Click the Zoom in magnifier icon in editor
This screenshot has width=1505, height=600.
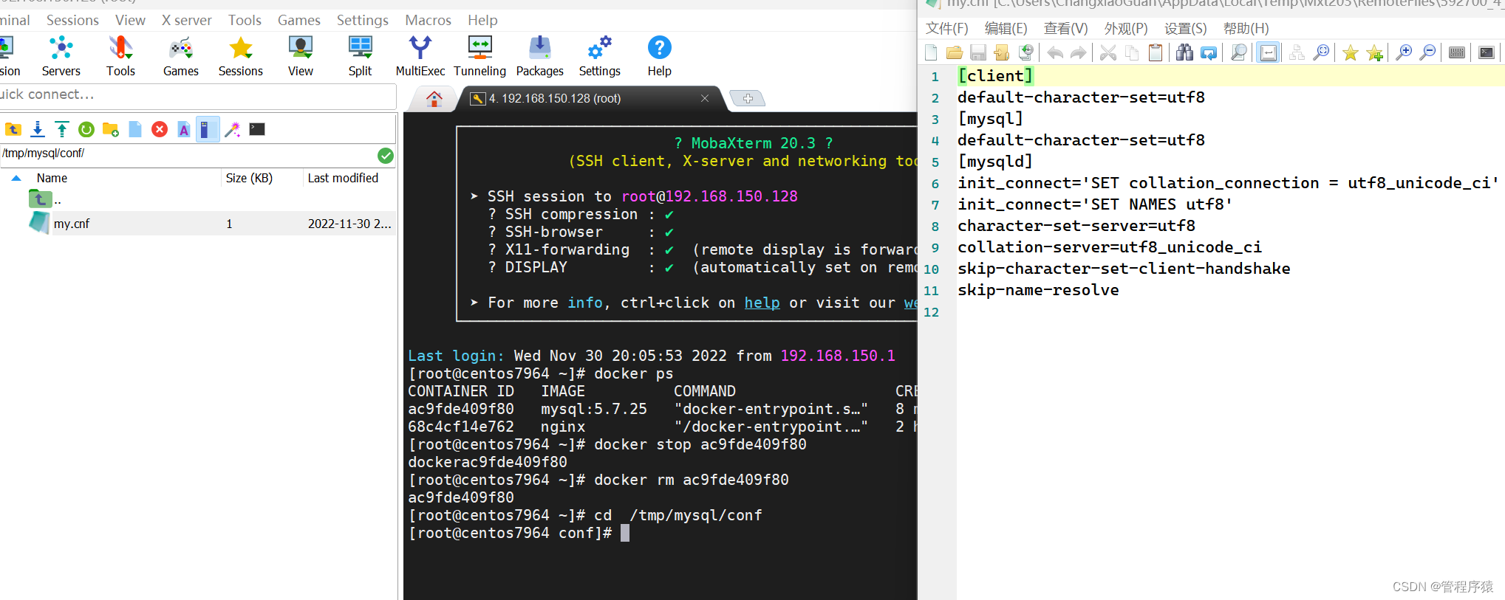click(1404, 52)
